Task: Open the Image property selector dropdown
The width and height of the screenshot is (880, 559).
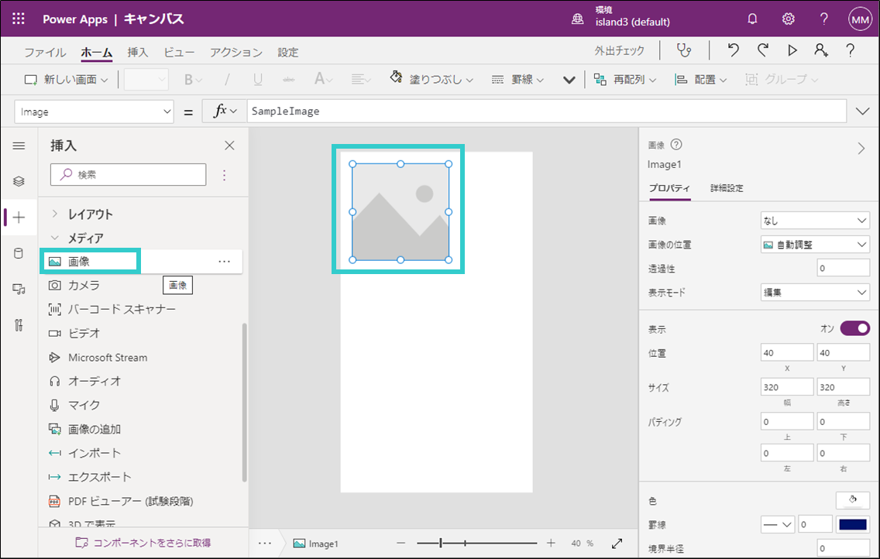Action: pyautogui.click(x=95, y=111)
